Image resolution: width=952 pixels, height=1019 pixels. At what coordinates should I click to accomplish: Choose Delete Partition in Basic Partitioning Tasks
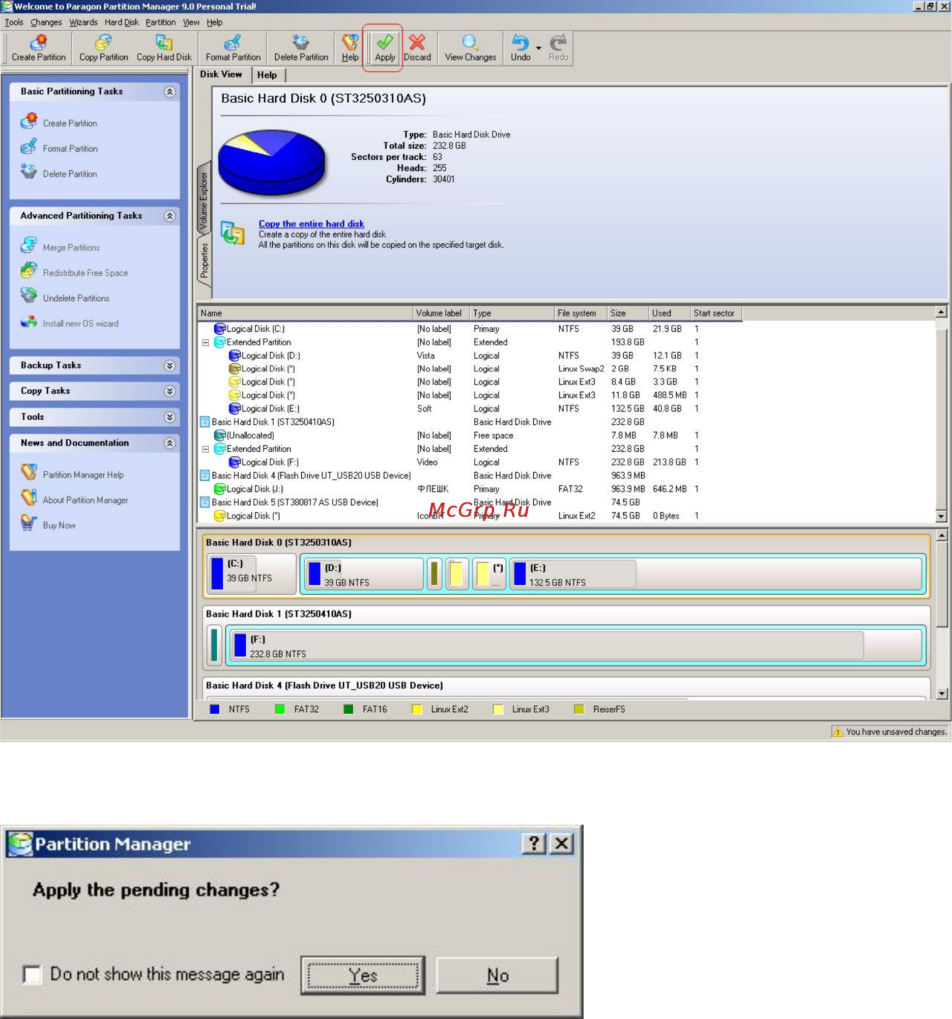coord(59,173)
